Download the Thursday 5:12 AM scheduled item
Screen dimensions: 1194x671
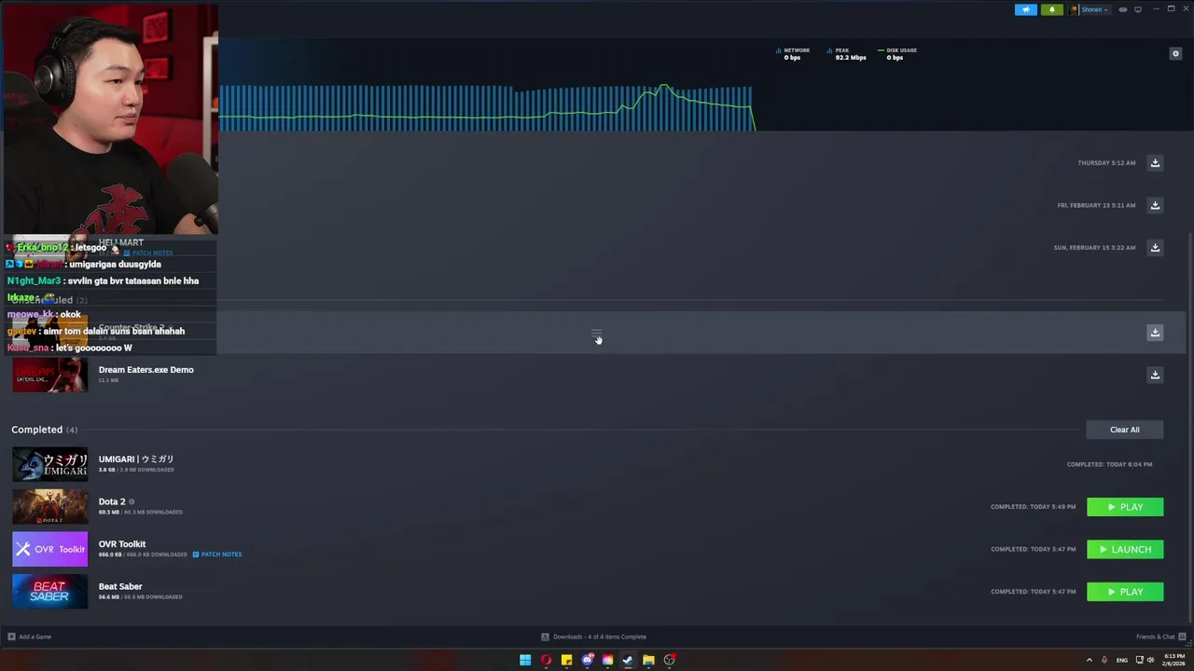(x=1155, y=163)
